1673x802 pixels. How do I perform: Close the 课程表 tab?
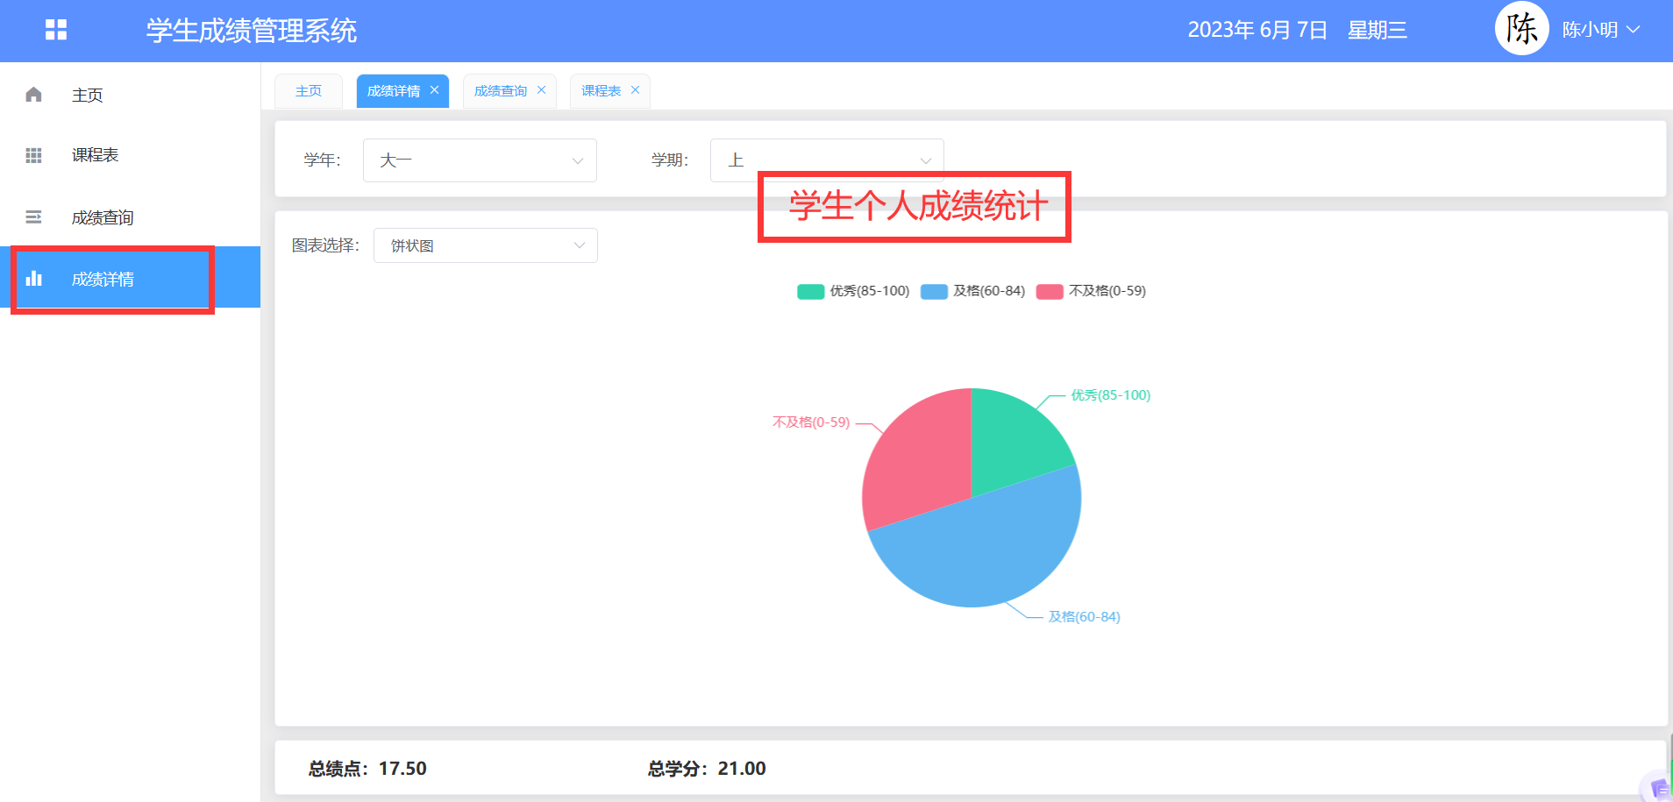[x=635, y=90]
